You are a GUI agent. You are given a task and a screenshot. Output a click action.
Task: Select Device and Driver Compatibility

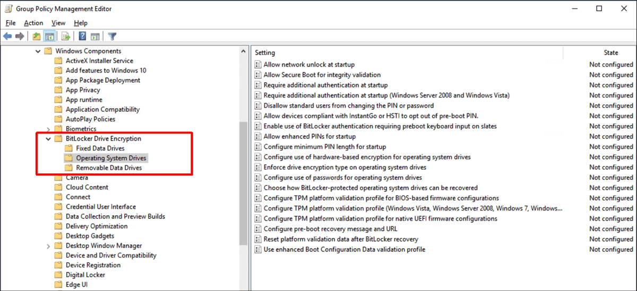point(111,255)
